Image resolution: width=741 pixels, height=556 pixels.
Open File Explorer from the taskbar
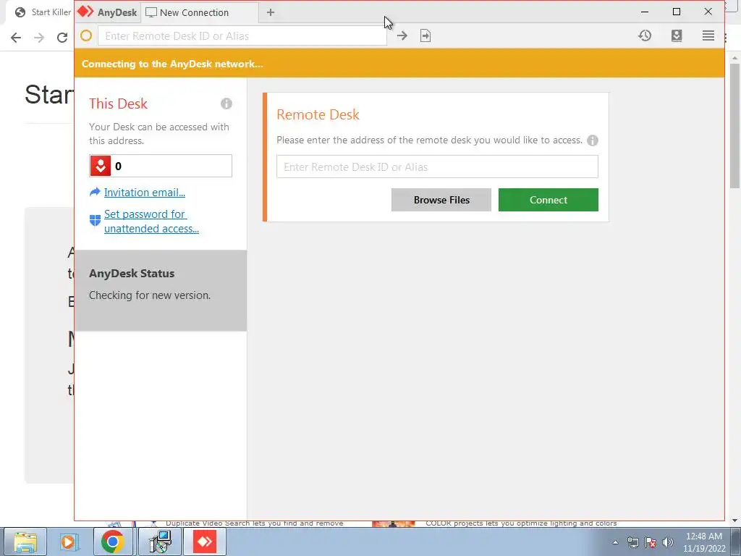25,542
